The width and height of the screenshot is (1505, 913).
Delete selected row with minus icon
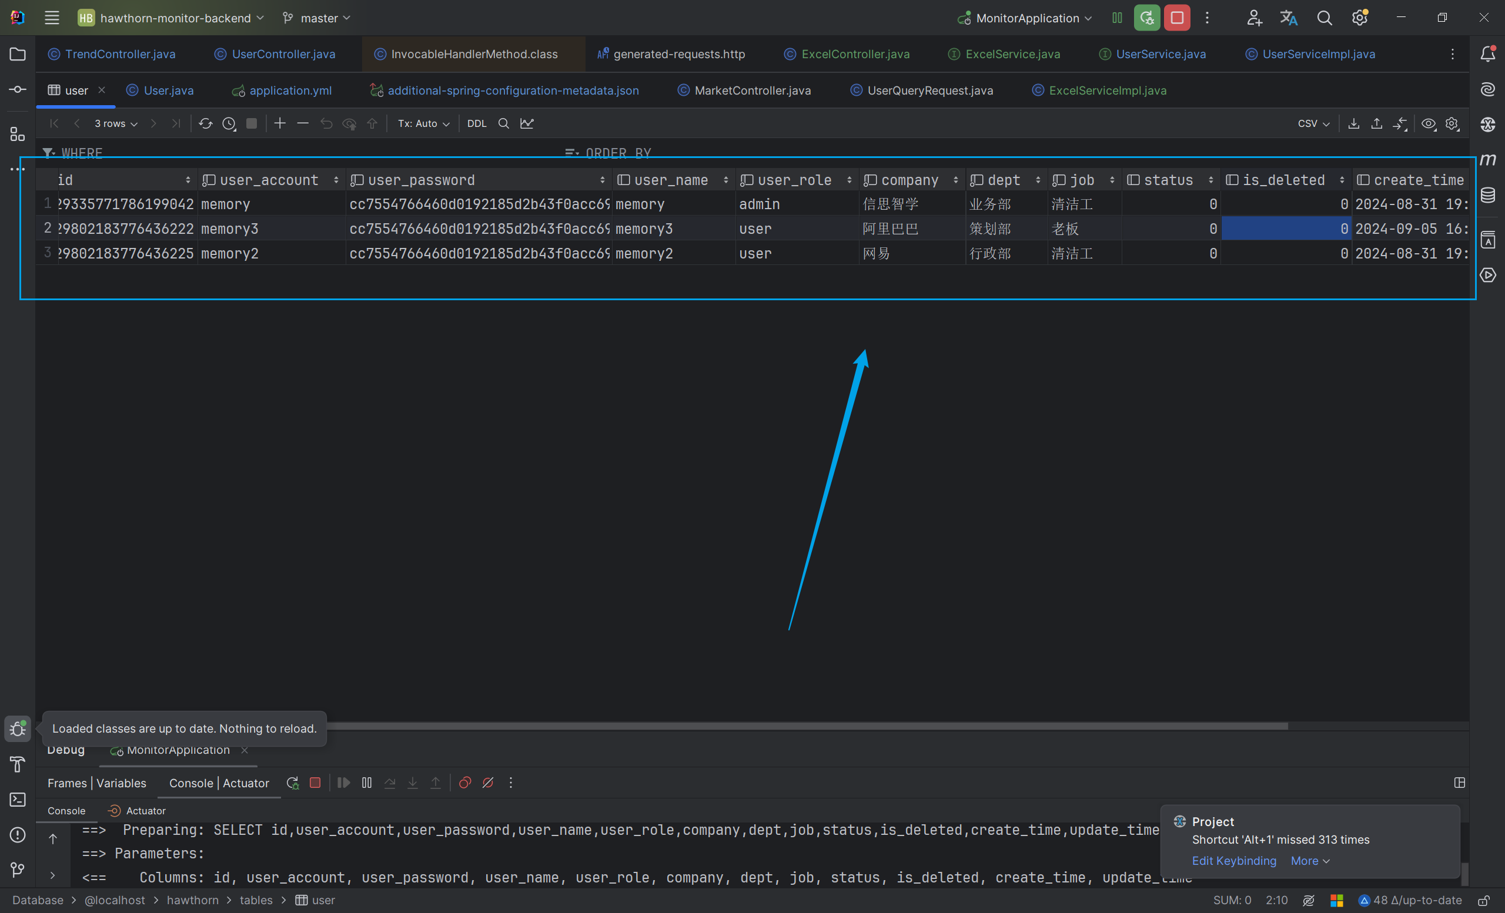point(302,123)
